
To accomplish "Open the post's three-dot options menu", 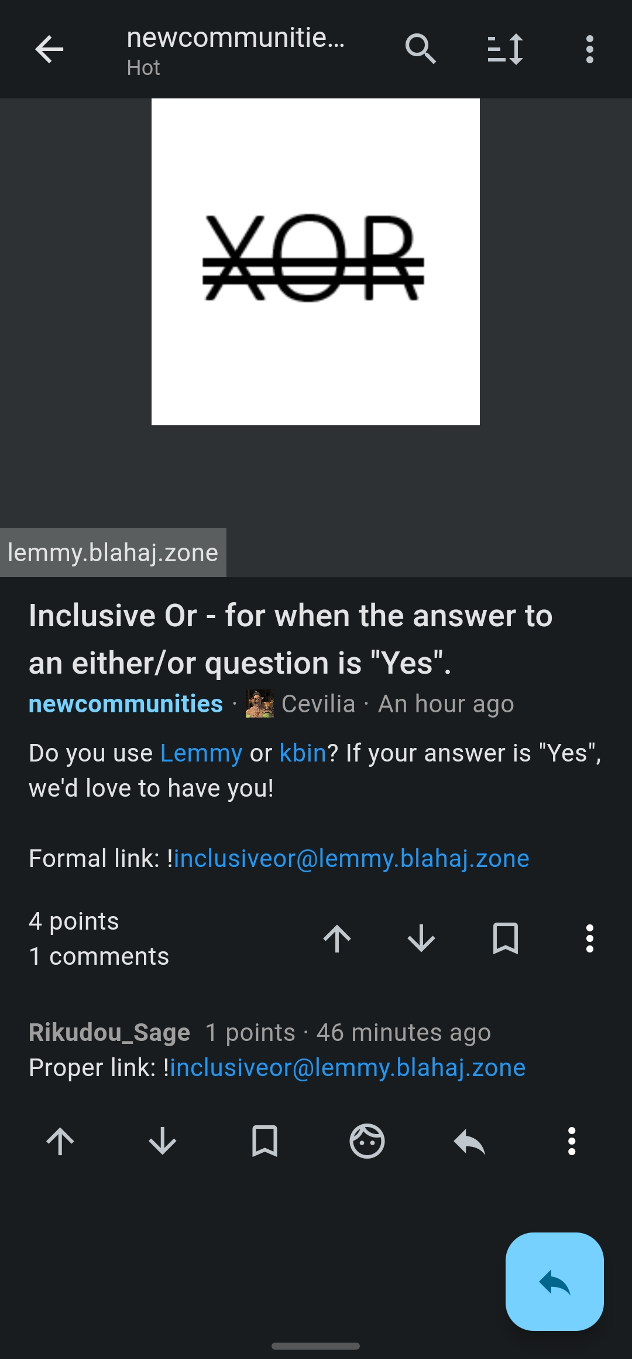I will pyautogui.click(x=590, y=939).
